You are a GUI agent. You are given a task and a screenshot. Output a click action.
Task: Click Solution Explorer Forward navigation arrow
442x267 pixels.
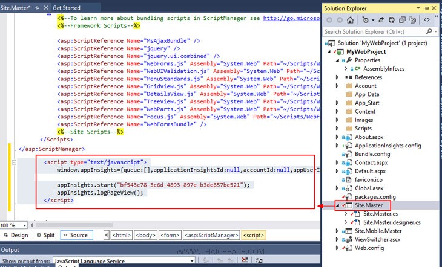[340, 20]
